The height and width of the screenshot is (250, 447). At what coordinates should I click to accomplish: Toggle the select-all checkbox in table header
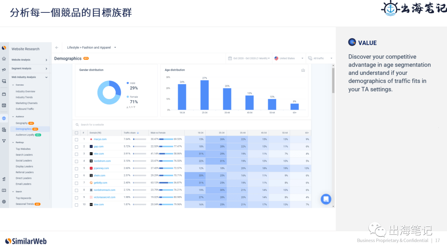click(x=77, y=133)
